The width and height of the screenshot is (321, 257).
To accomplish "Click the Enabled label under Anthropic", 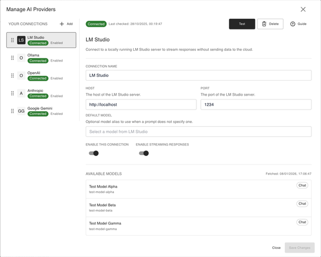I will [57, 96].
